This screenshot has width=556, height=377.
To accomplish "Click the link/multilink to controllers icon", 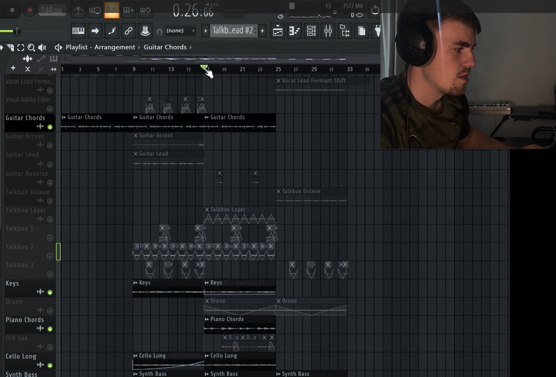I will 129,31.
